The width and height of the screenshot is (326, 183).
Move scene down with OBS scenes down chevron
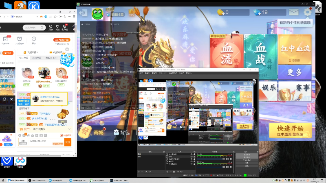(x=150, y=172)
